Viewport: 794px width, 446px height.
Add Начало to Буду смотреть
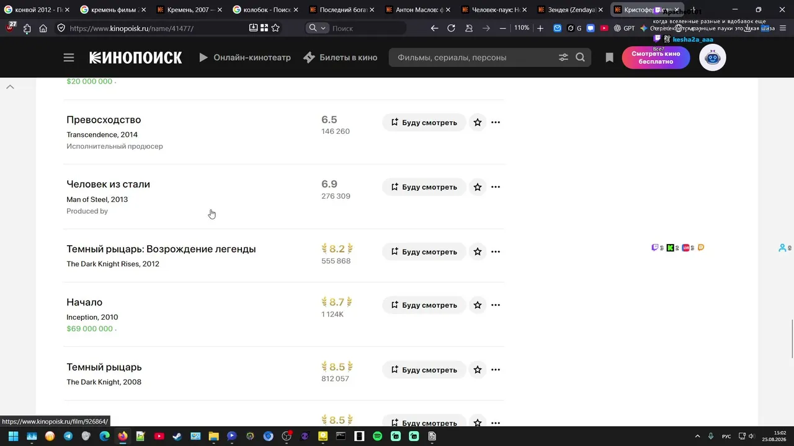[x=424, y=305]
